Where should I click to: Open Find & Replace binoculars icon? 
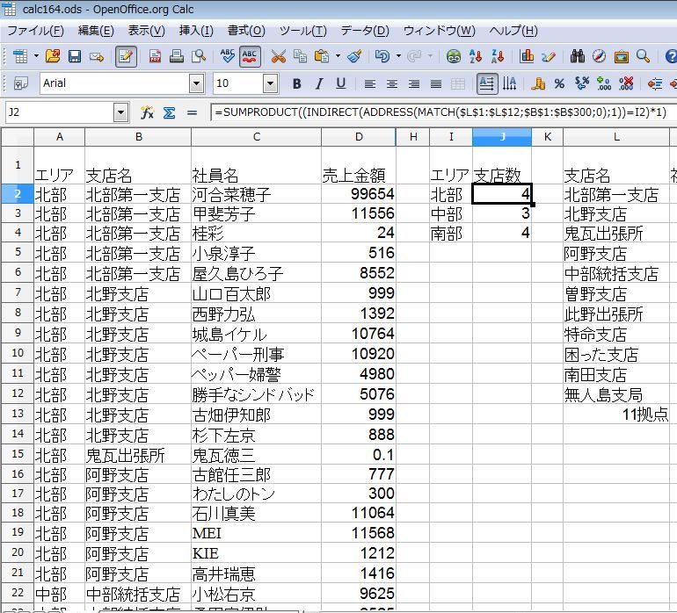[x=577, y=56]
